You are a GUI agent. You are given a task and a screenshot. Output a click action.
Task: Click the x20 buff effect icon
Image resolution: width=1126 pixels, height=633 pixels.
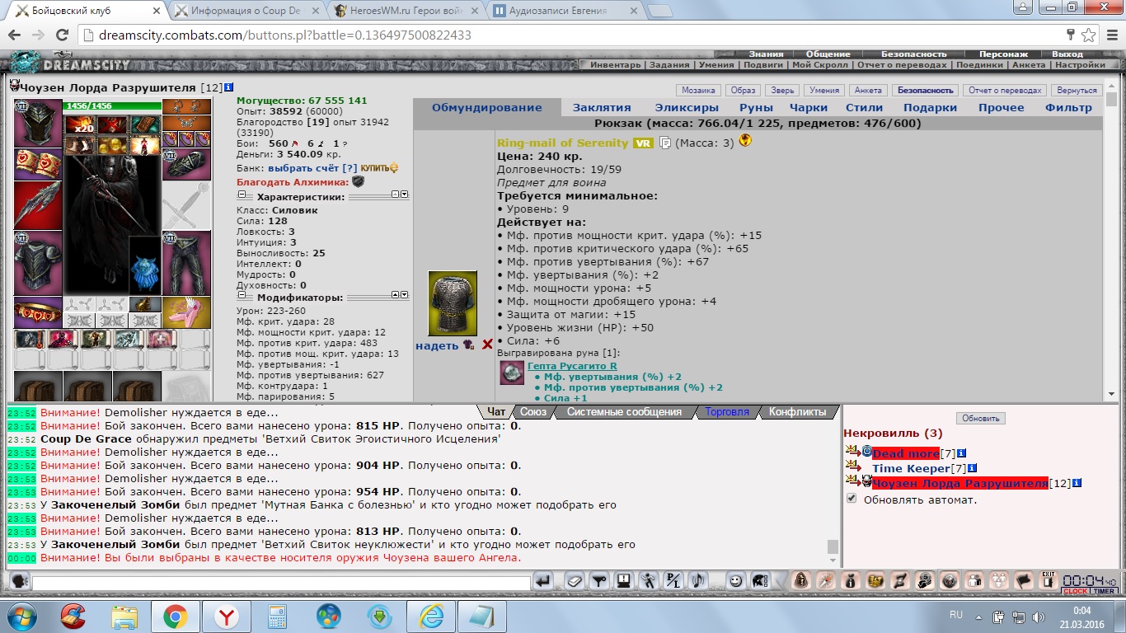[81, 125]
